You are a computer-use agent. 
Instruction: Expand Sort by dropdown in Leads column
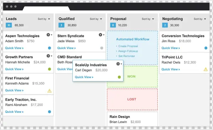click(44, 19)
